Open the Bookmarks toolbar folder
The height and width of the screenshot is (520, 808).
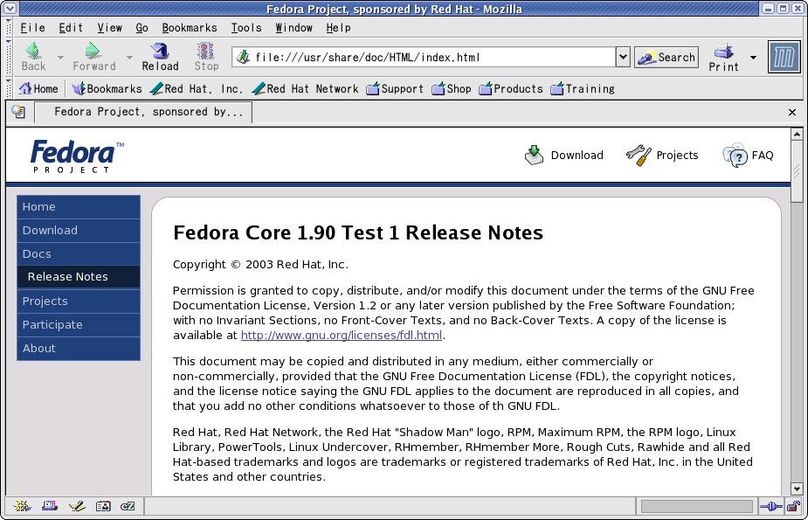(107, 88)
